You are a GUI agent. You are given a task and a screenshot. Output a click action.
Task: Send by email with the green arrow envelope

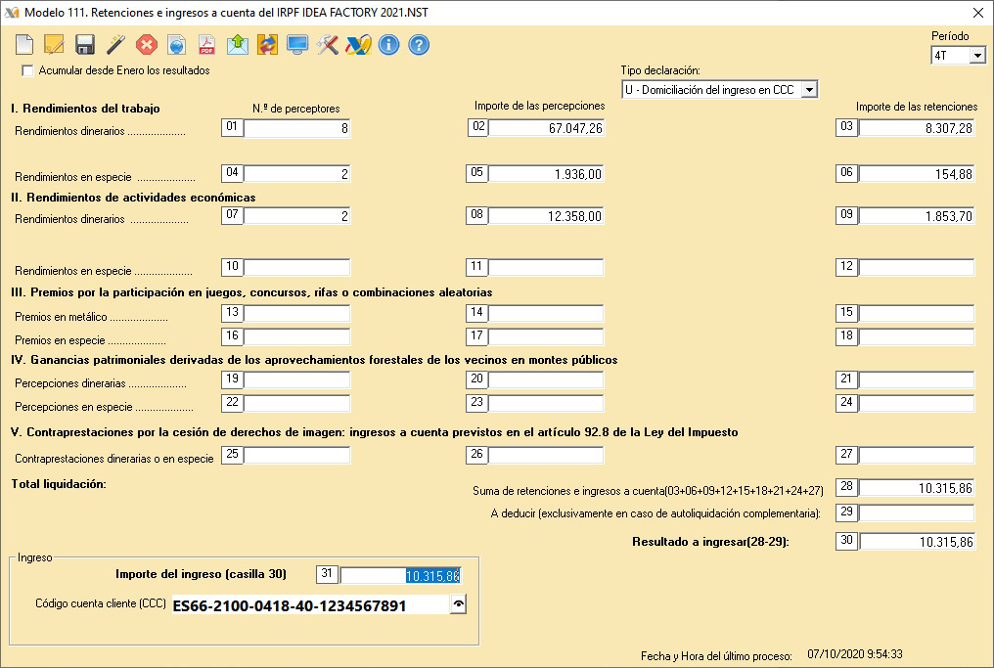point(237,44)
